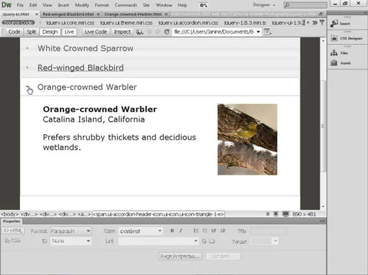Image resolution: width=368 pixels, height=275 pixels.
Task: Open related file jquery.ui.theme.min.css
Action: click(126, 23)
